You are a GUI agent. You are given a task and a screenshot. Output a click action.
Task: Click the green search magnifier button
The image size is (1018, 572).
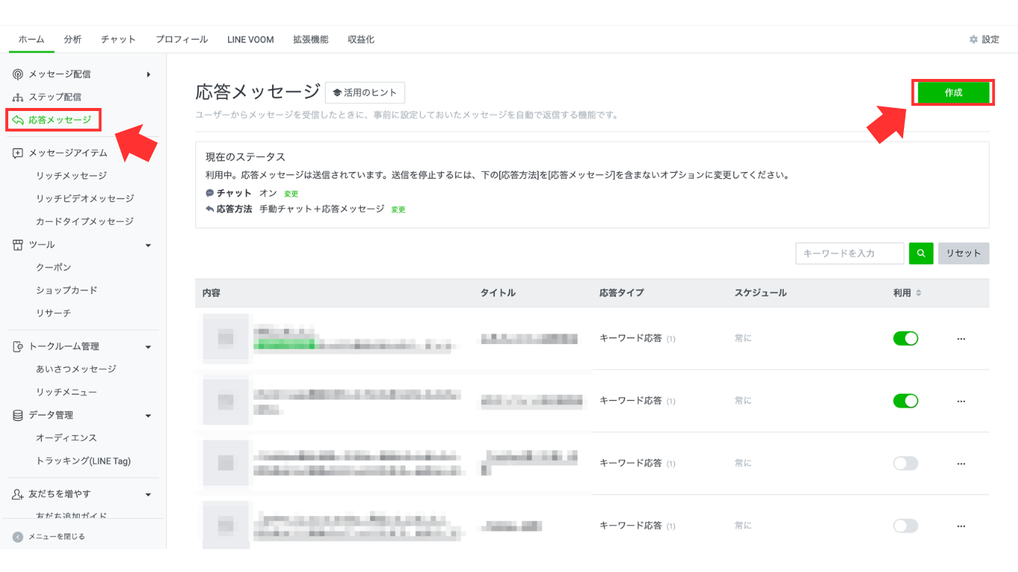pos(921,253)
